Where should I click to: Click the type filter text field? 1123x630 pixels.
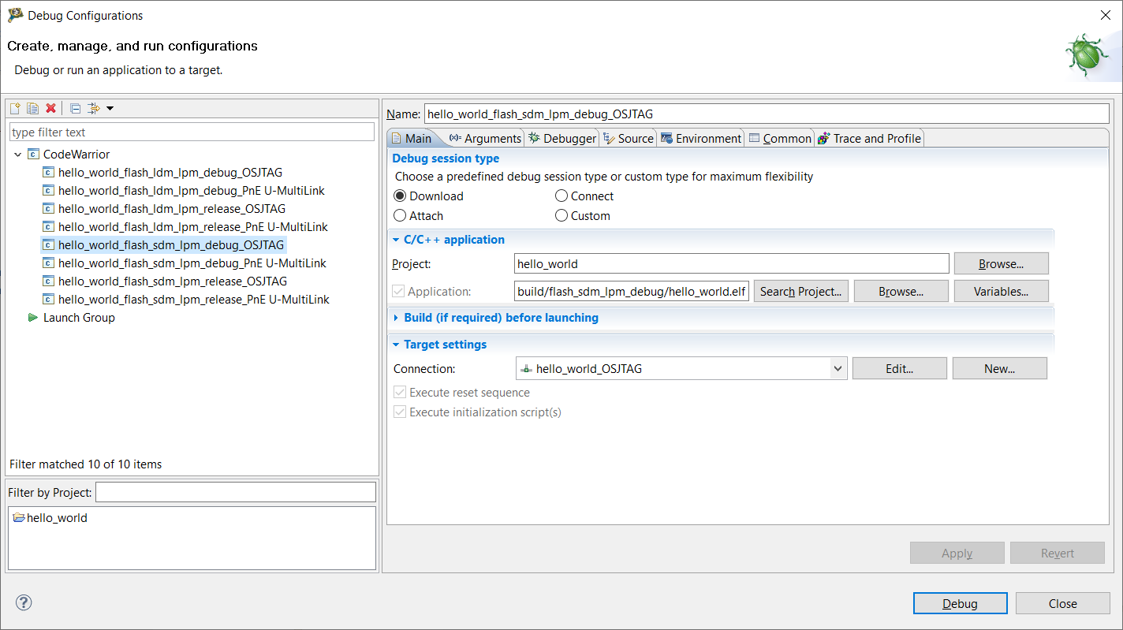(192, 132)
